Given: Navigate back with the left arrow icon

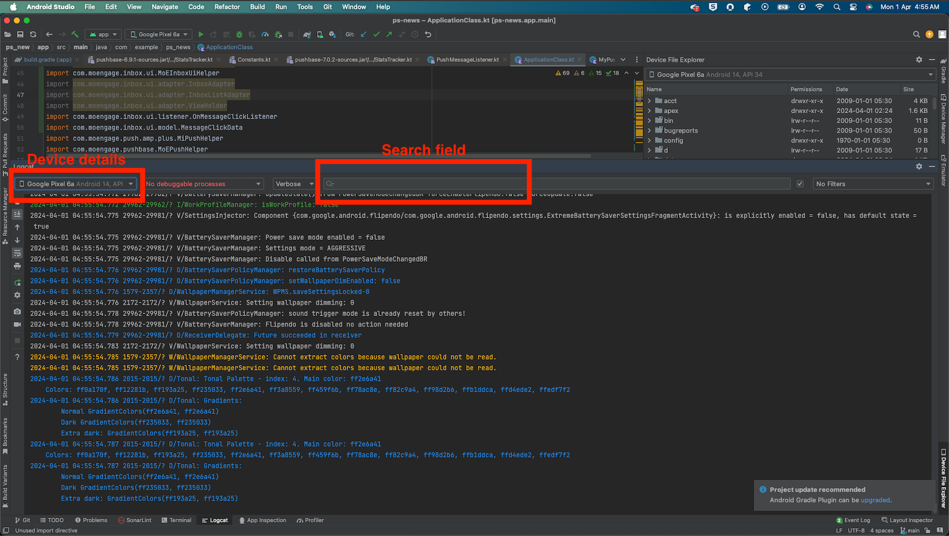Looking at the screenshot, I should click(49, 34).
